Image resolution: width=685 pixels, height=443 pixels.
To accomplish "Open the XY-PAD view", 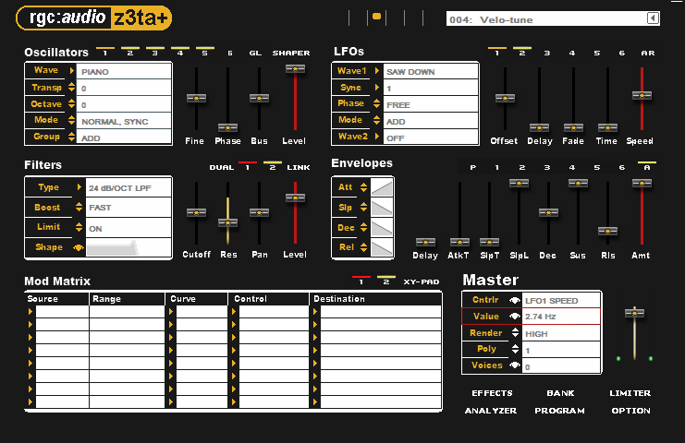I will tap(422, 281).
